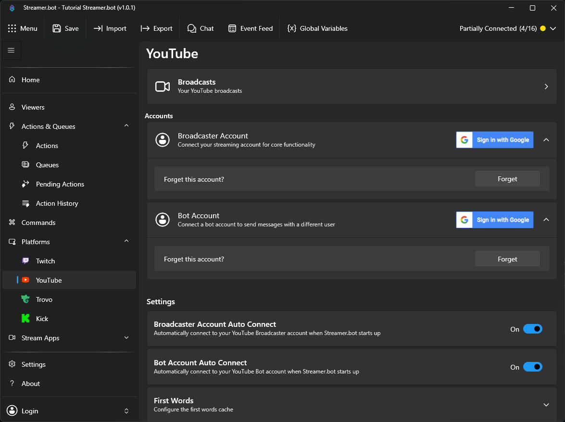This screenshot has height=422, width=565.
Task: Open the Event Feed panel
Action: tap(250, 28)
